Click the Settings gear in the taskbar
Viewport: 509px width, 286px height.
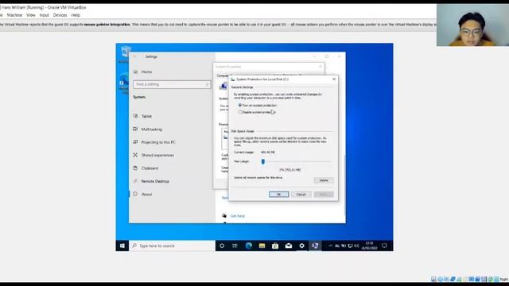point(302,245)
